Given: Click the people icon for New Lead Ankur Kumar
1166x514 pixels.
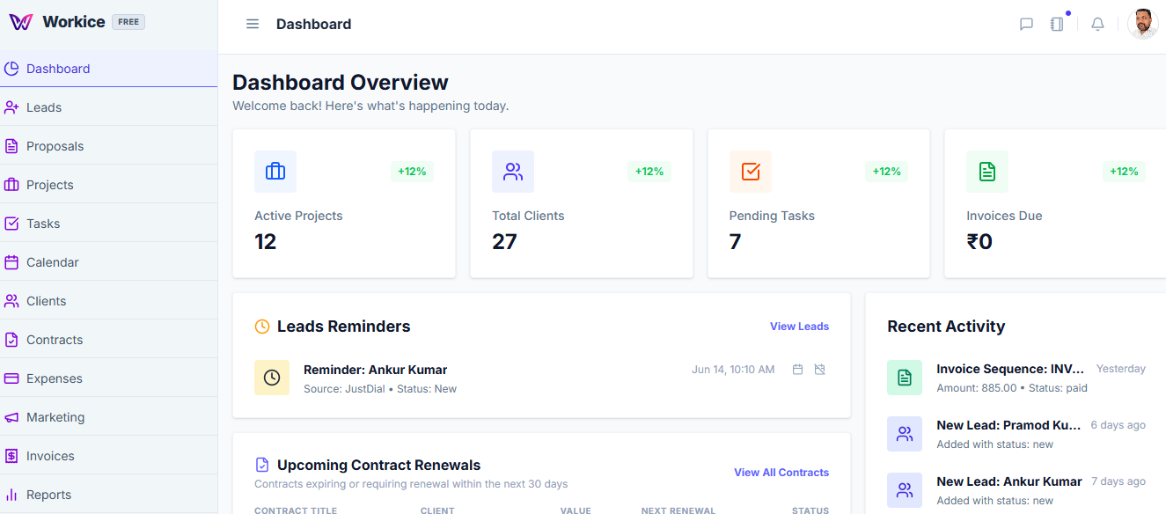Looking at the screenshot, I should [x=905, y=490].
